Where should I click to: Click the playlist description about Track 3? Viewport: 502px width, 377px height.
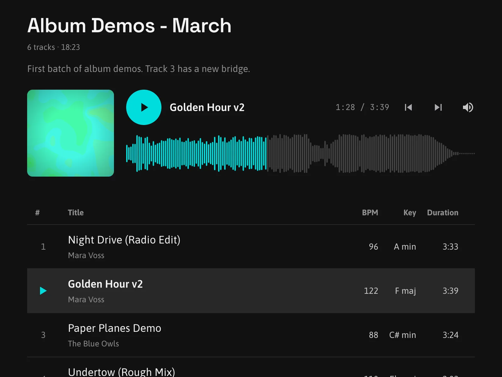[x=139, y=69]
